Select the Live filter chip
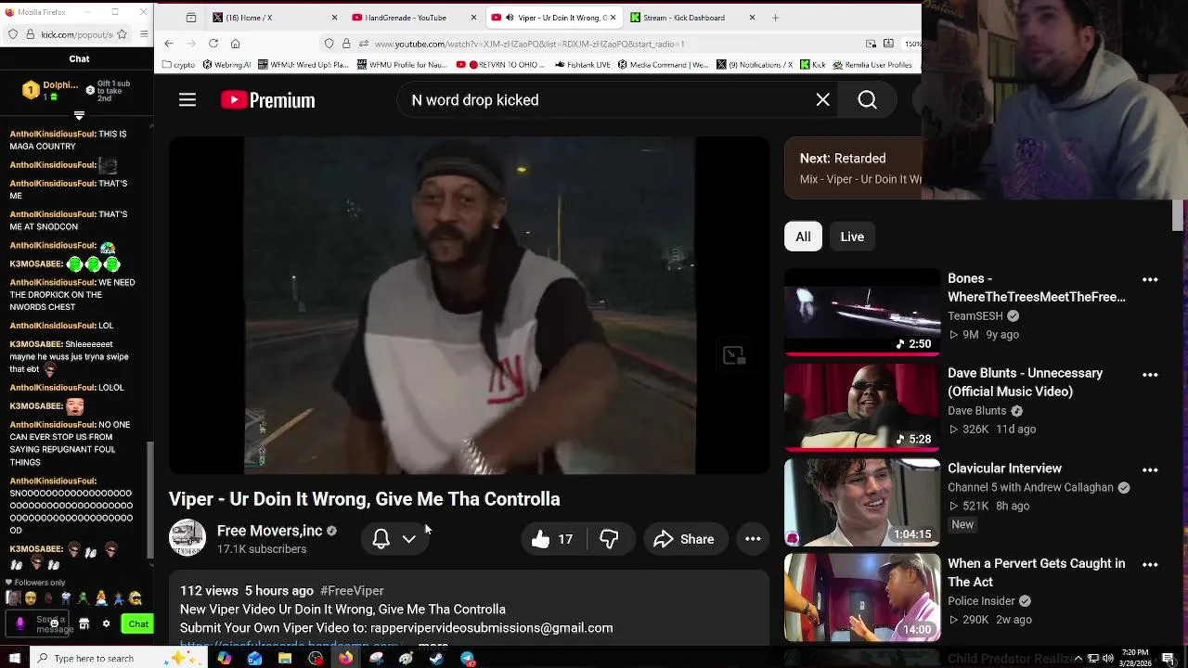The height and width of the screenshot is (668, 1188). pos(852,237)
